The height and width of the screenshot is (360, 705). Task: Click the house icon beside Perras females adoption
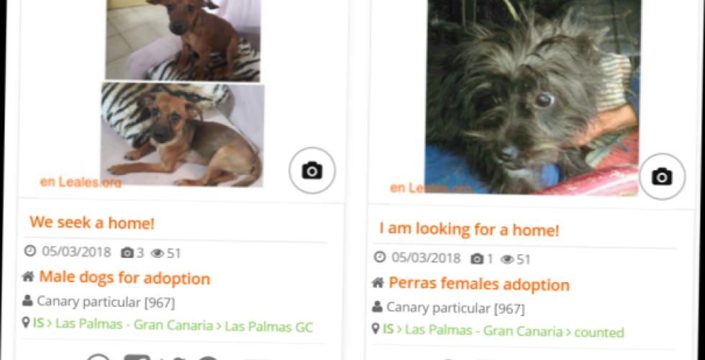click(x=378, y=282)
